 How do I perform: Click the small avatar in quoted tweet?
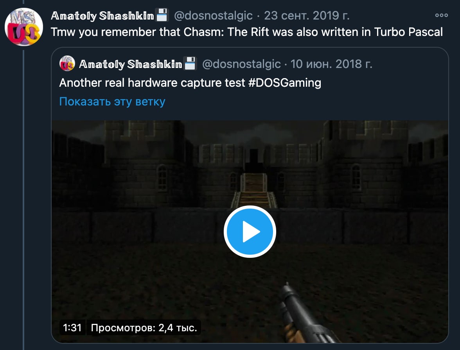[x=67, y=63]
